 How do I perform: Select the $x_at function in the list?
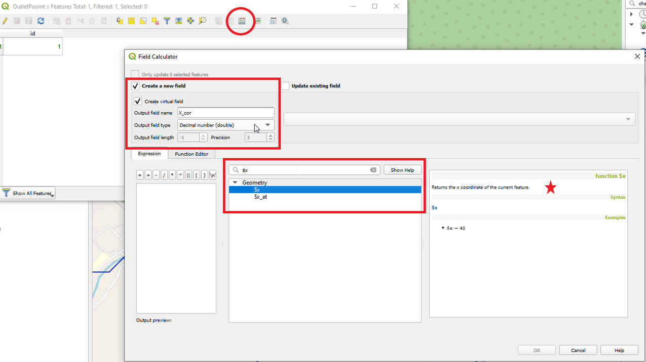tap(260, 197)
